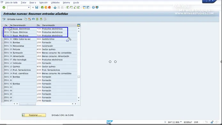Expand the EH7 (1) 800 system dropdown
The width and height of the screenshot is (222, 125).
pos(181,122)
